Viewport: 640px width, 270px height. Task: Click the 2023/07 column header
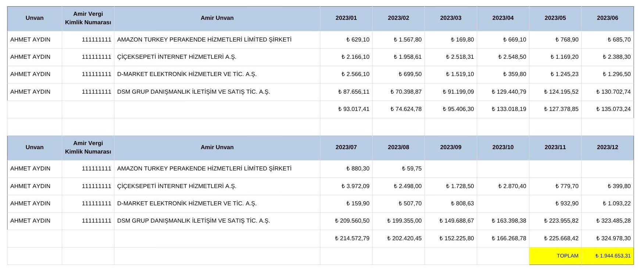346,147
